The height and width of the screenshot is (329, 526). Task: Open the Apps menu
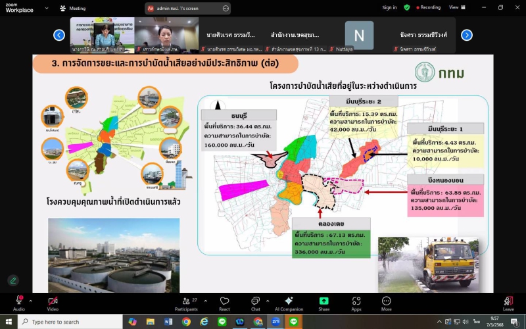click(x=356, y=302)
